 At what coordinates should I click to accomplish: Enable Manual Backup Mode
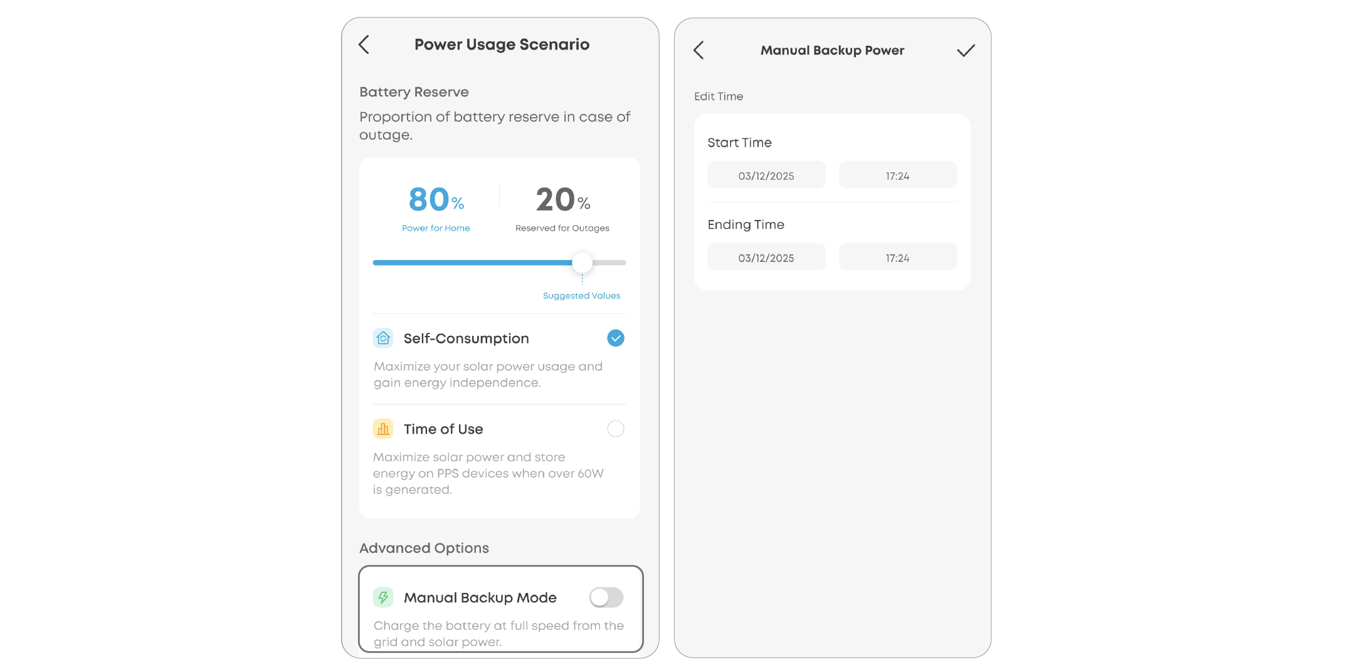point(606,597)
